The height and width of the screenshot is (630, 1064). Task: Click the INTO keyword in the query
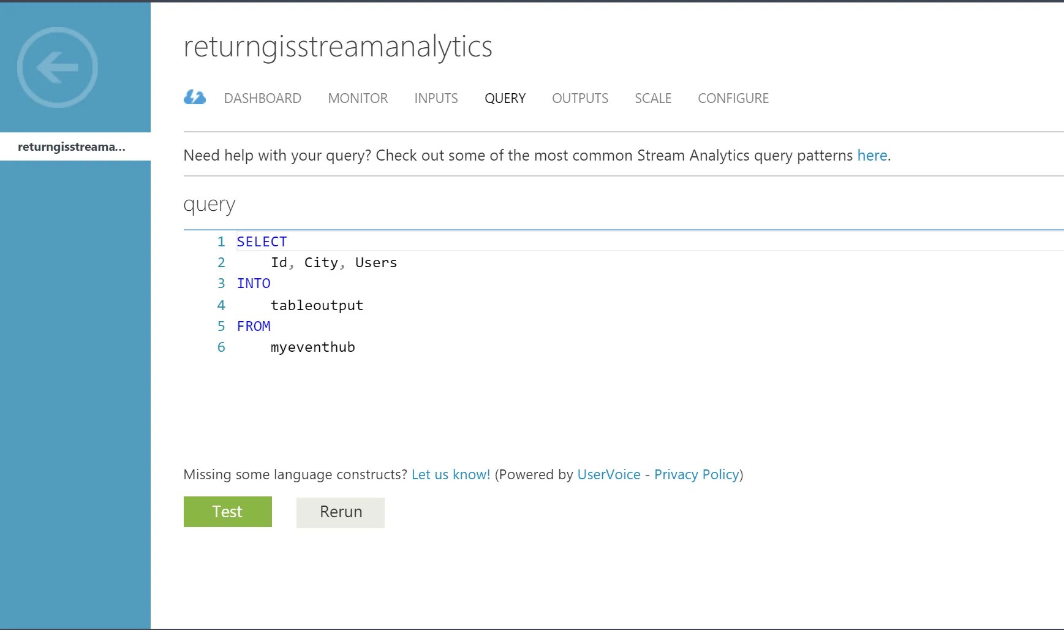(254, 283)
